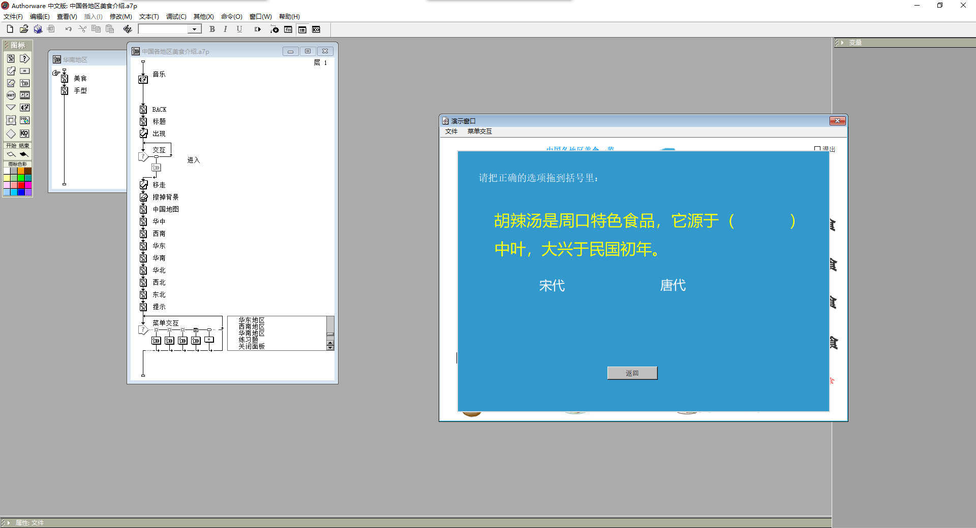
Task: Pick the white Start flag
Action: pyautogui.click(x=11, y=154)
